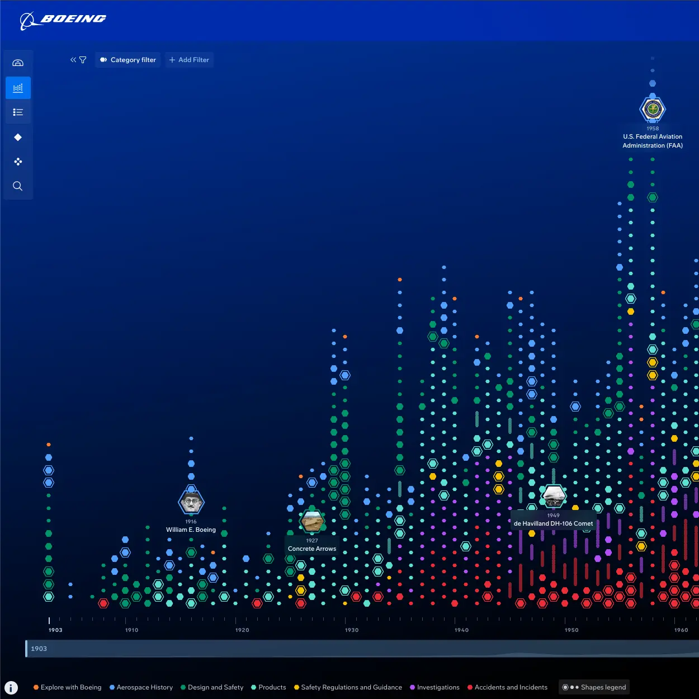Open the search magnifier icon

tap(18, 186)
